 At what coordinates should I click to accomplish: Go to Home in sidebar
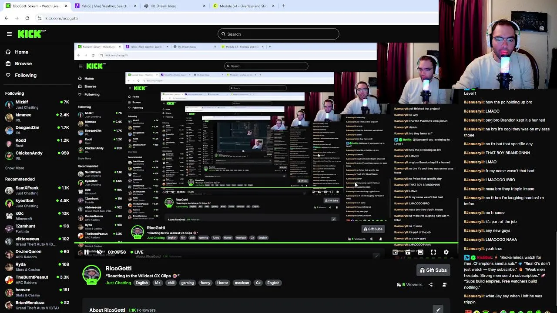coord(17,52)
